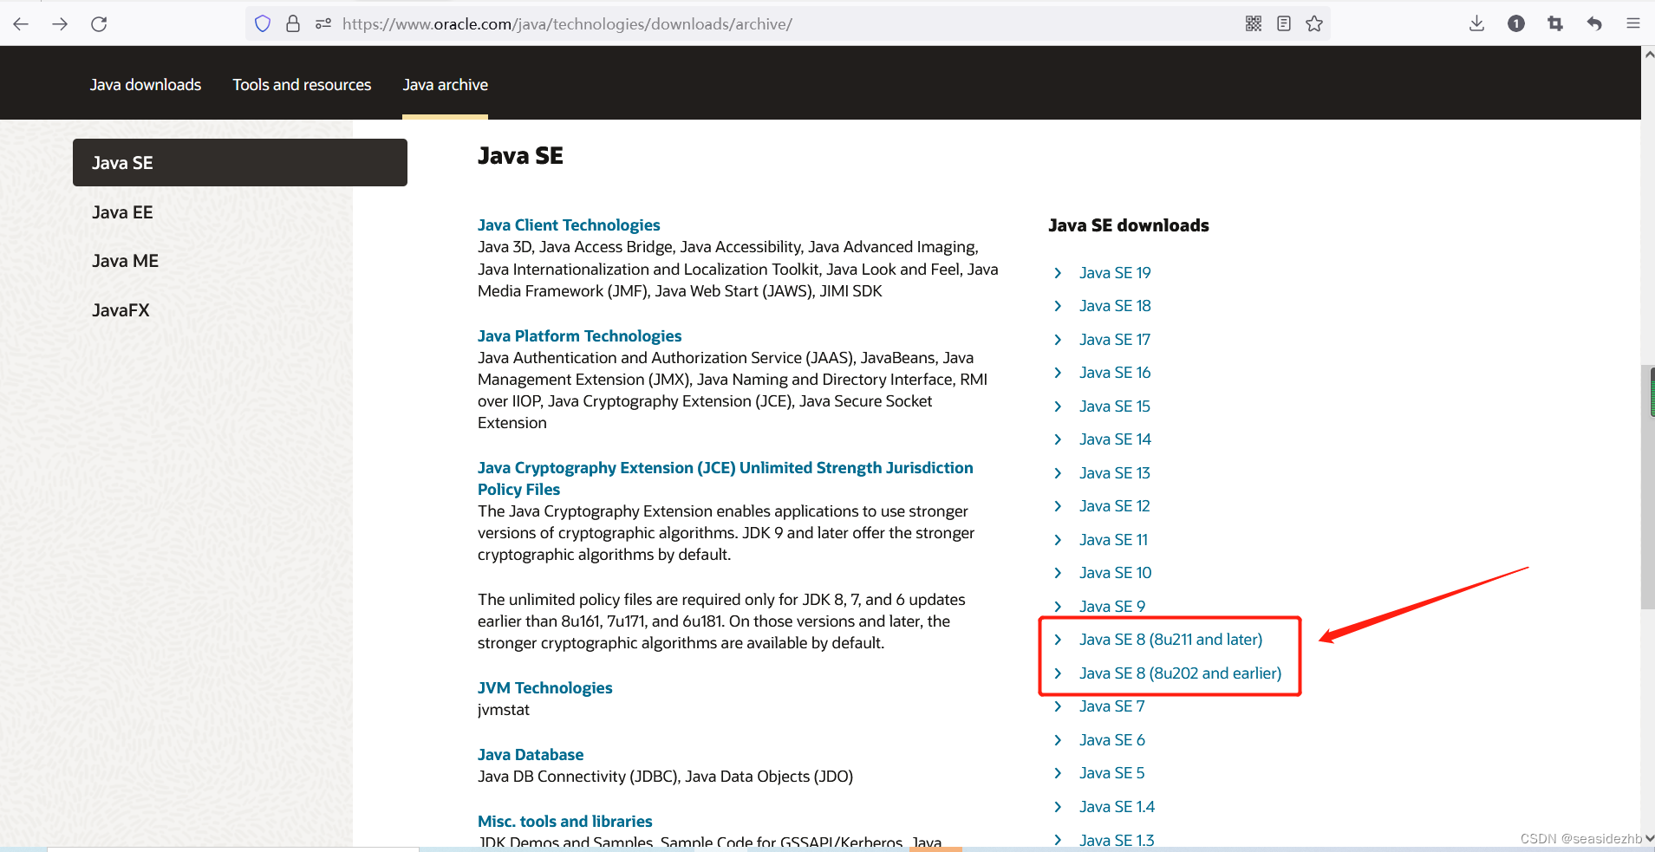Open Java Cryptography Extension Policy Files link
1655x852 pixels.
725,478
